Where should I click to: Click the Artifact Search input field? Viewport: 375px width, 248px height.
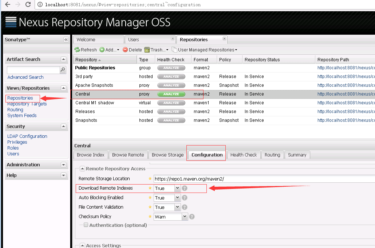(x=33, y=70)
